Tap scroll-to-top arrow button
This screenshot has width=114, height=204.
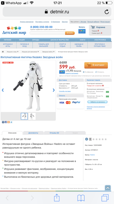click(108, 188)
